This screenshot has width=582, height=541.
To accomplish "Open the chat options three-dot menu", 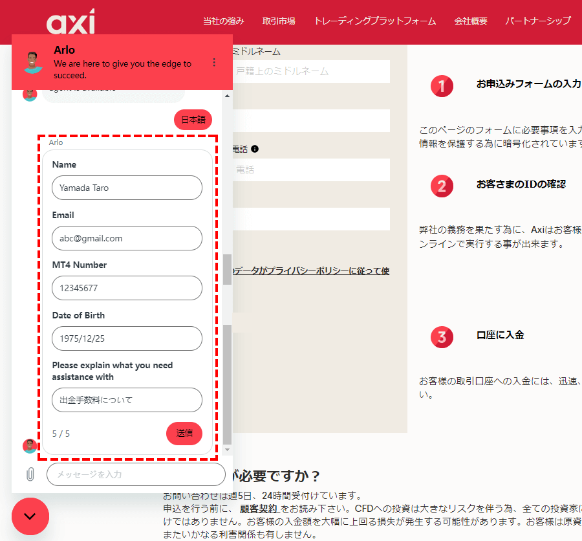I will click(214, 62).
